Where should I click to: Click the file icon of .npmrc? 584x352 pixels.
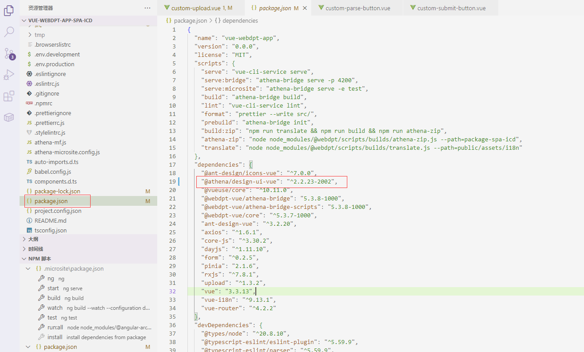pyautogui.click(x=29, y=104)
